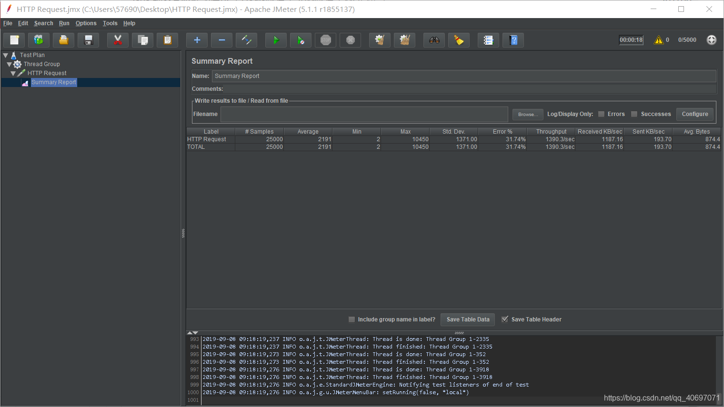Click the Filename input field

(364, 114)
